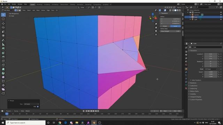The image size is (223, 125).
Task: Open the Playback menu in timeline
Action: [x=9, y=111]
